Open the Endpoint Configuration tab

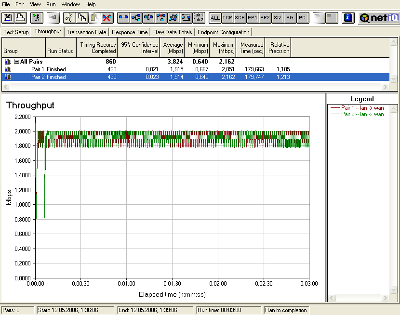224,32
